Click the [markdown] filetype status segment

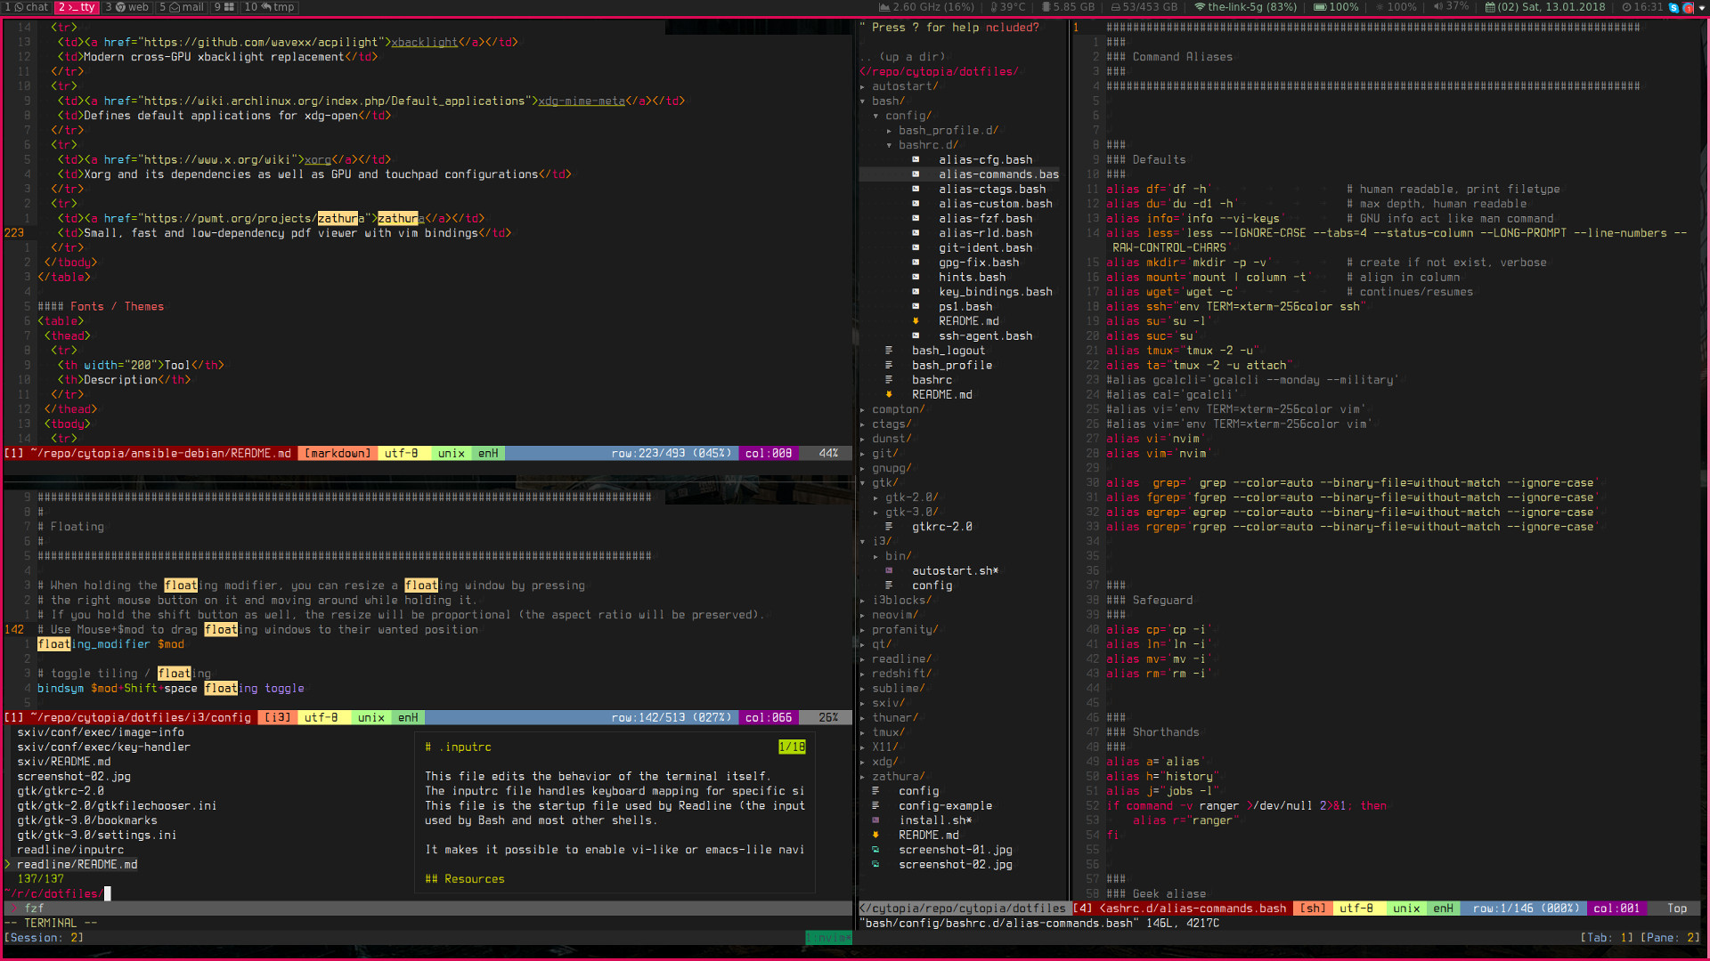[338, 454]
